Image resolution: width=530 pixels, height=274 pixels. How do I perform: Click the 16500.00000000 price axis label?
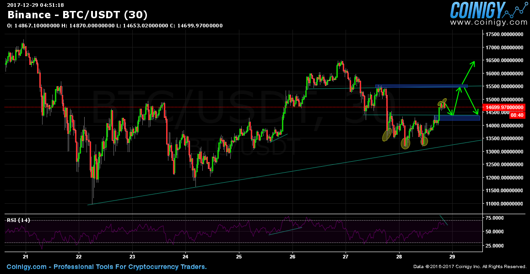click(504, 60)
